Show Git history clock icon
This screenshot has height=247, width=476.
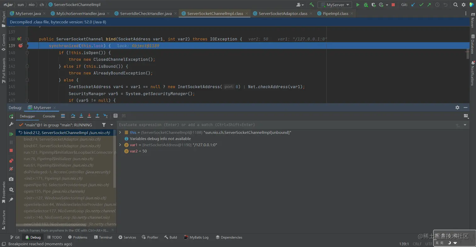click(437, 5)
